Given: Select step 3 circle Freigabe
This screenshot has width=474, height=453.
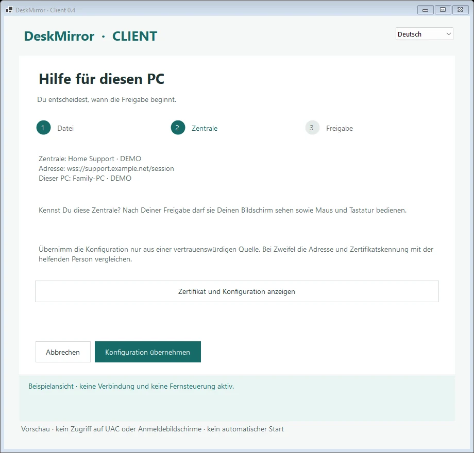Looking at the screenshot, I should 312,128.
